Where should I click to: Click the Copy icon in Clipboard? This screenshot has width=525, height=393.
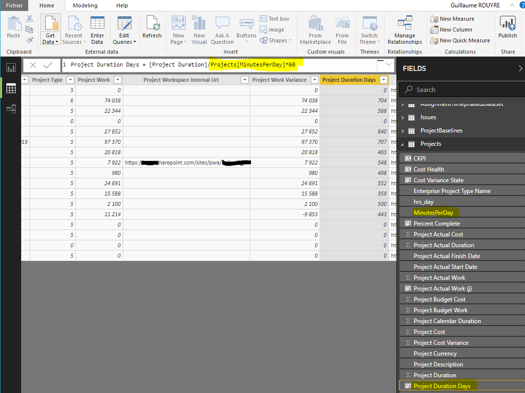pos(30,30)
